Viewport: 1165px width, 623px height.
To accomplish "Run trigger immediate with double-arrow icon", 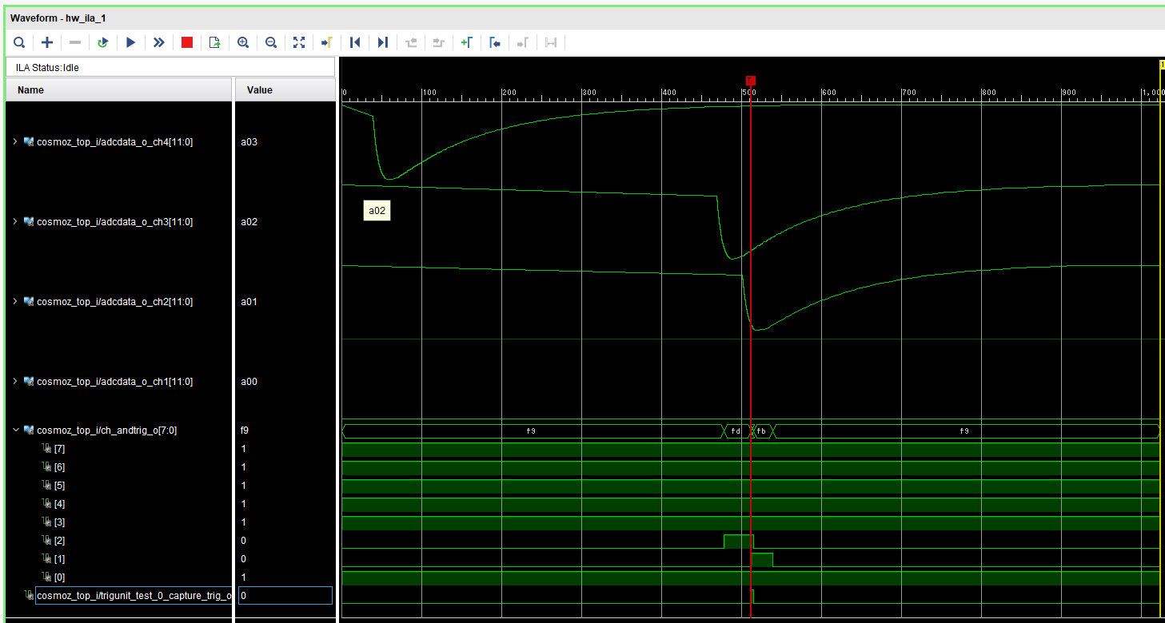I will [159, 42].
